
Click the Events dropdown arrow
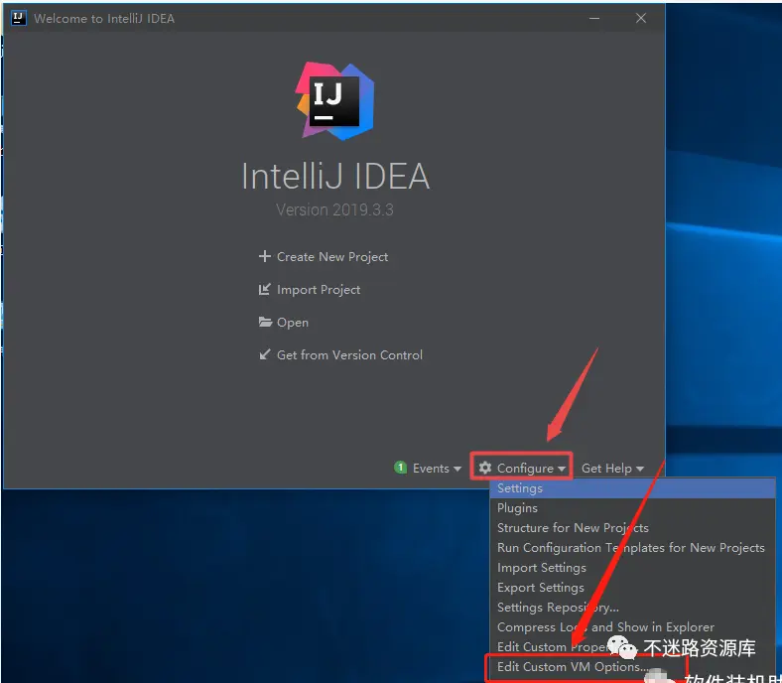(457, 469)
